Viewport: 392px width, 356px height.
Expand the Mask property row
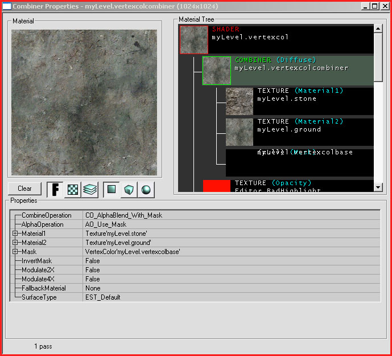[15, 252]
